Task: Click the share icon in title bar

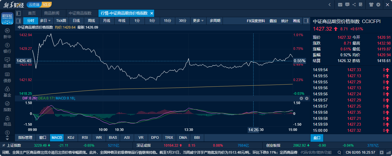Action: [x=354, y=5]
